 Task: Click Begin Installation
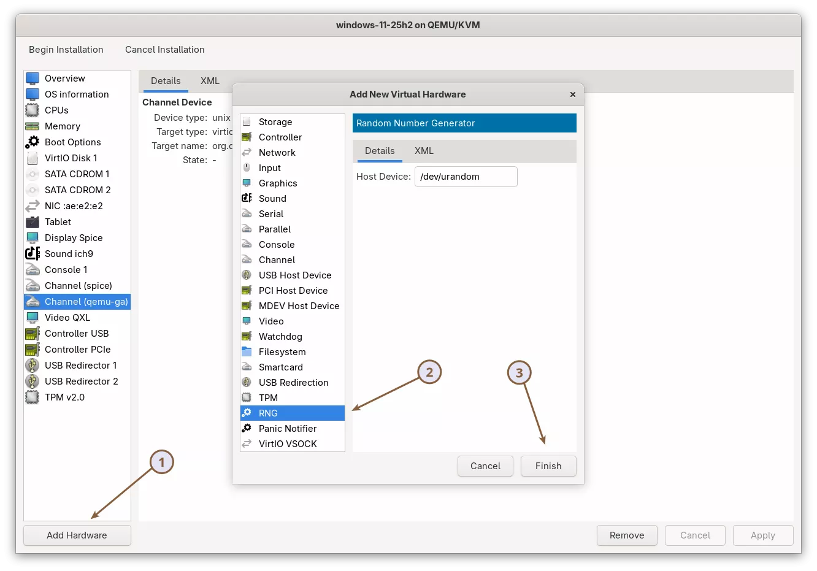pos(66,50)
